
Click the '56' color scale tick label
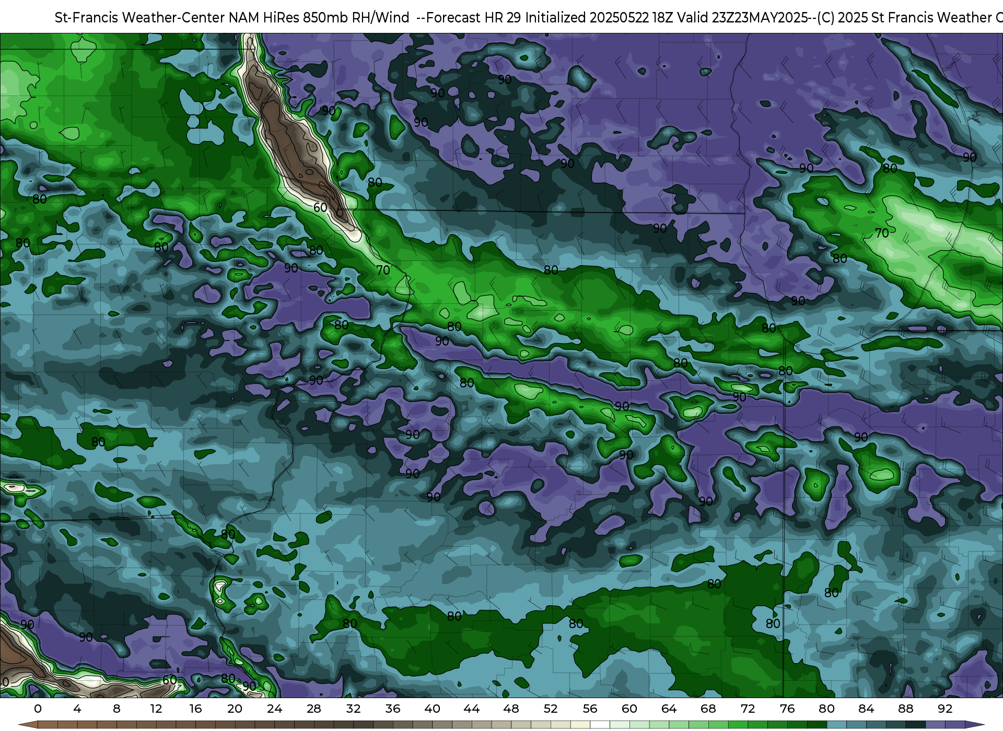coord(590,709)
